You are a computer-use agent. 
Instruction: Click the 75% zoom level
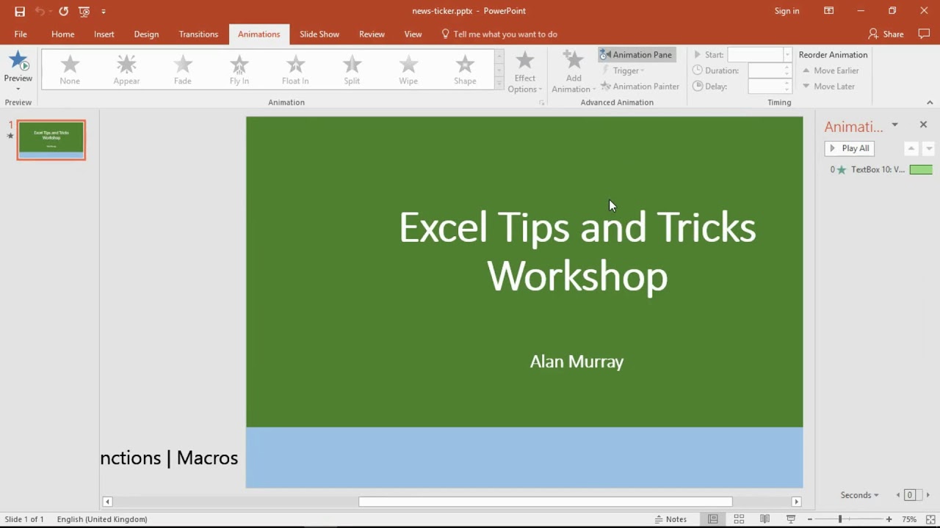[x=909, y=519]
